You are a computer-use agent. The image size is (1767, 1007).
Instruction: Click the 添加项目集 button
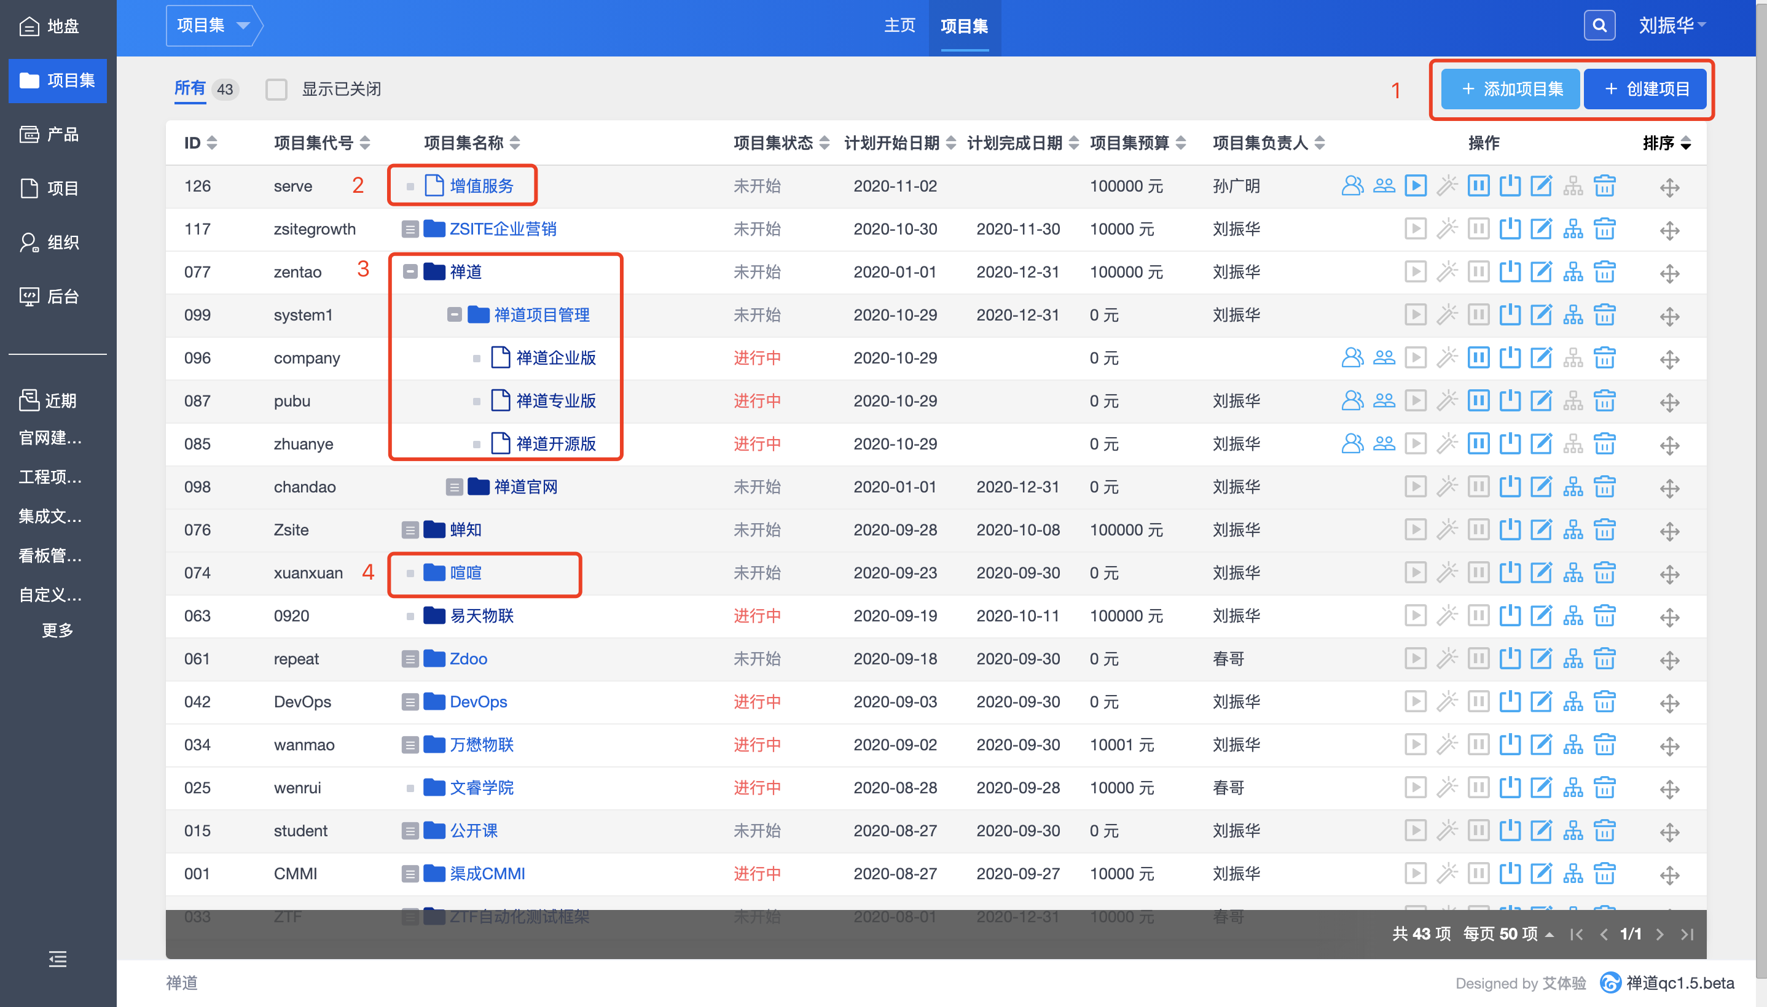click(x=1510, y=89)
